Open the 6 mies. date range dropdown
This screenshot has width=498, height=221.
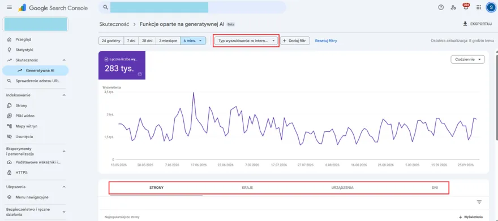click(x=193, y=41)
